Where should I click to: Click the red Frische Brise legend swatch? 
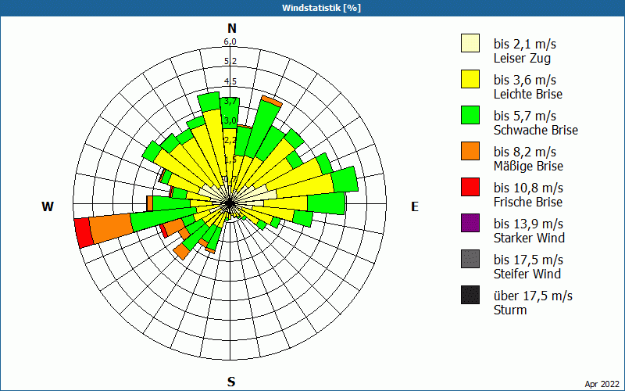coord(470,187)
